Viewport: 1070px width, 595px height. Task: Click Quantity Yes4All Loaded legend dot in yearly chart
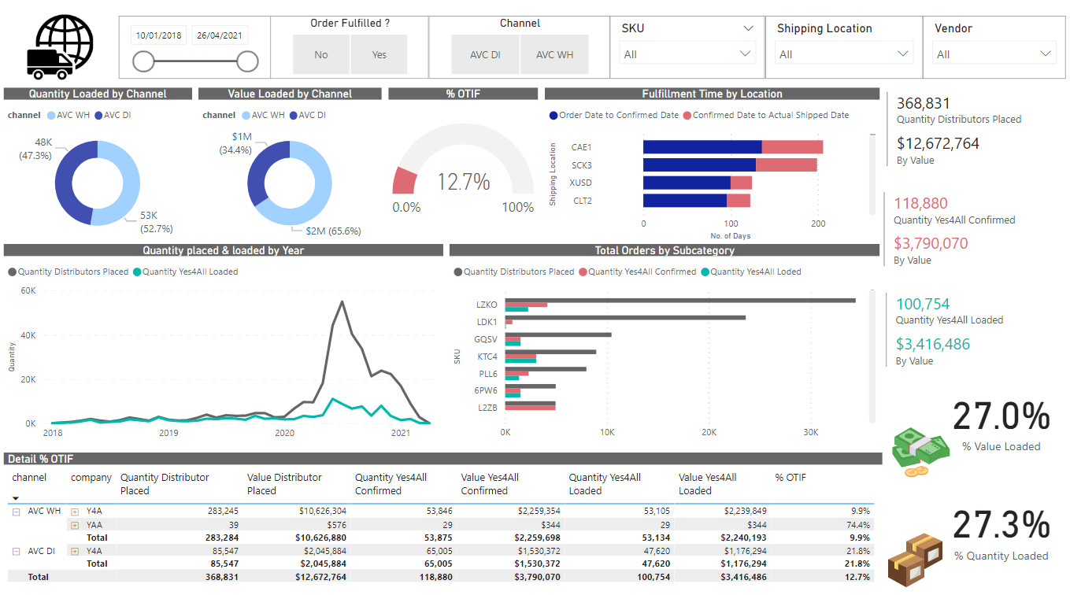136,272
